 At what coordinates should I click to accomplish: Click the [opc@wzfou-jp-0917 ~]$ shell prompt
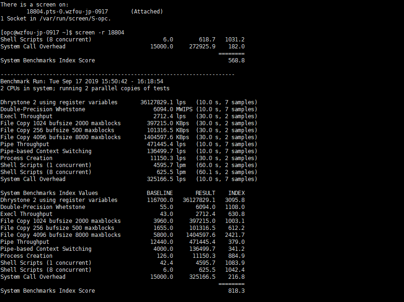(x=36, y=33)
